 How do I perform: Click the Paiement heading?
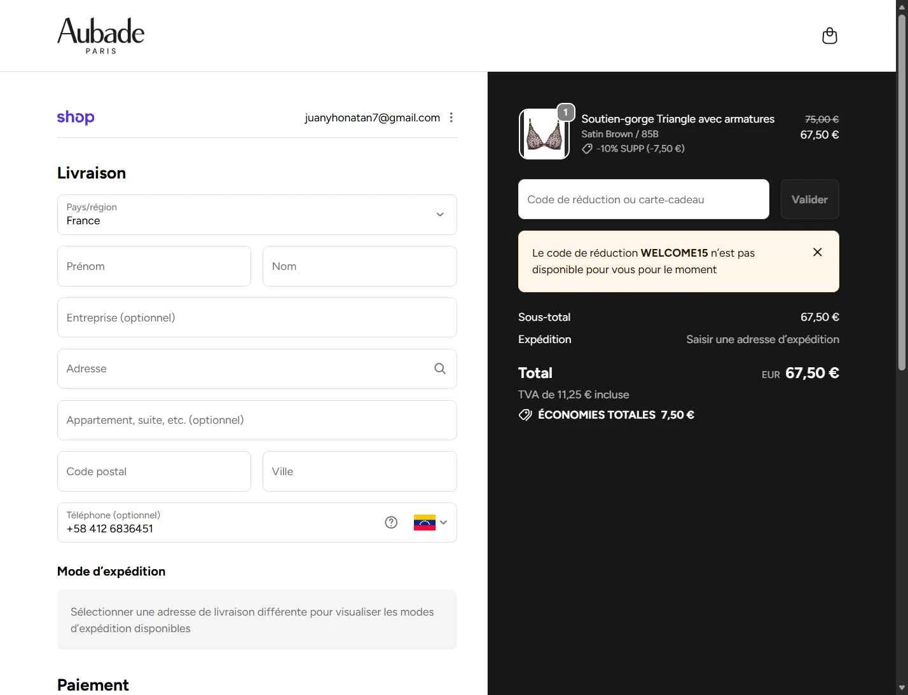(x=93, y=685)
